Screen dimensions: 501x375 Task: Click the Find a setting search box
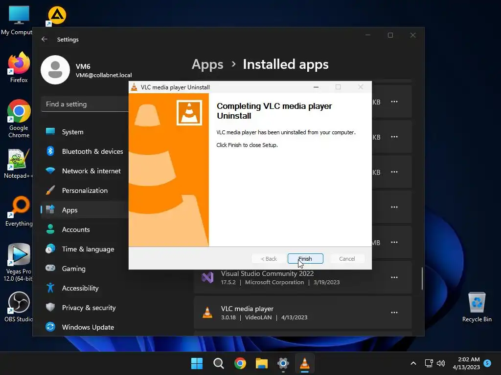[x=85, y=104]
